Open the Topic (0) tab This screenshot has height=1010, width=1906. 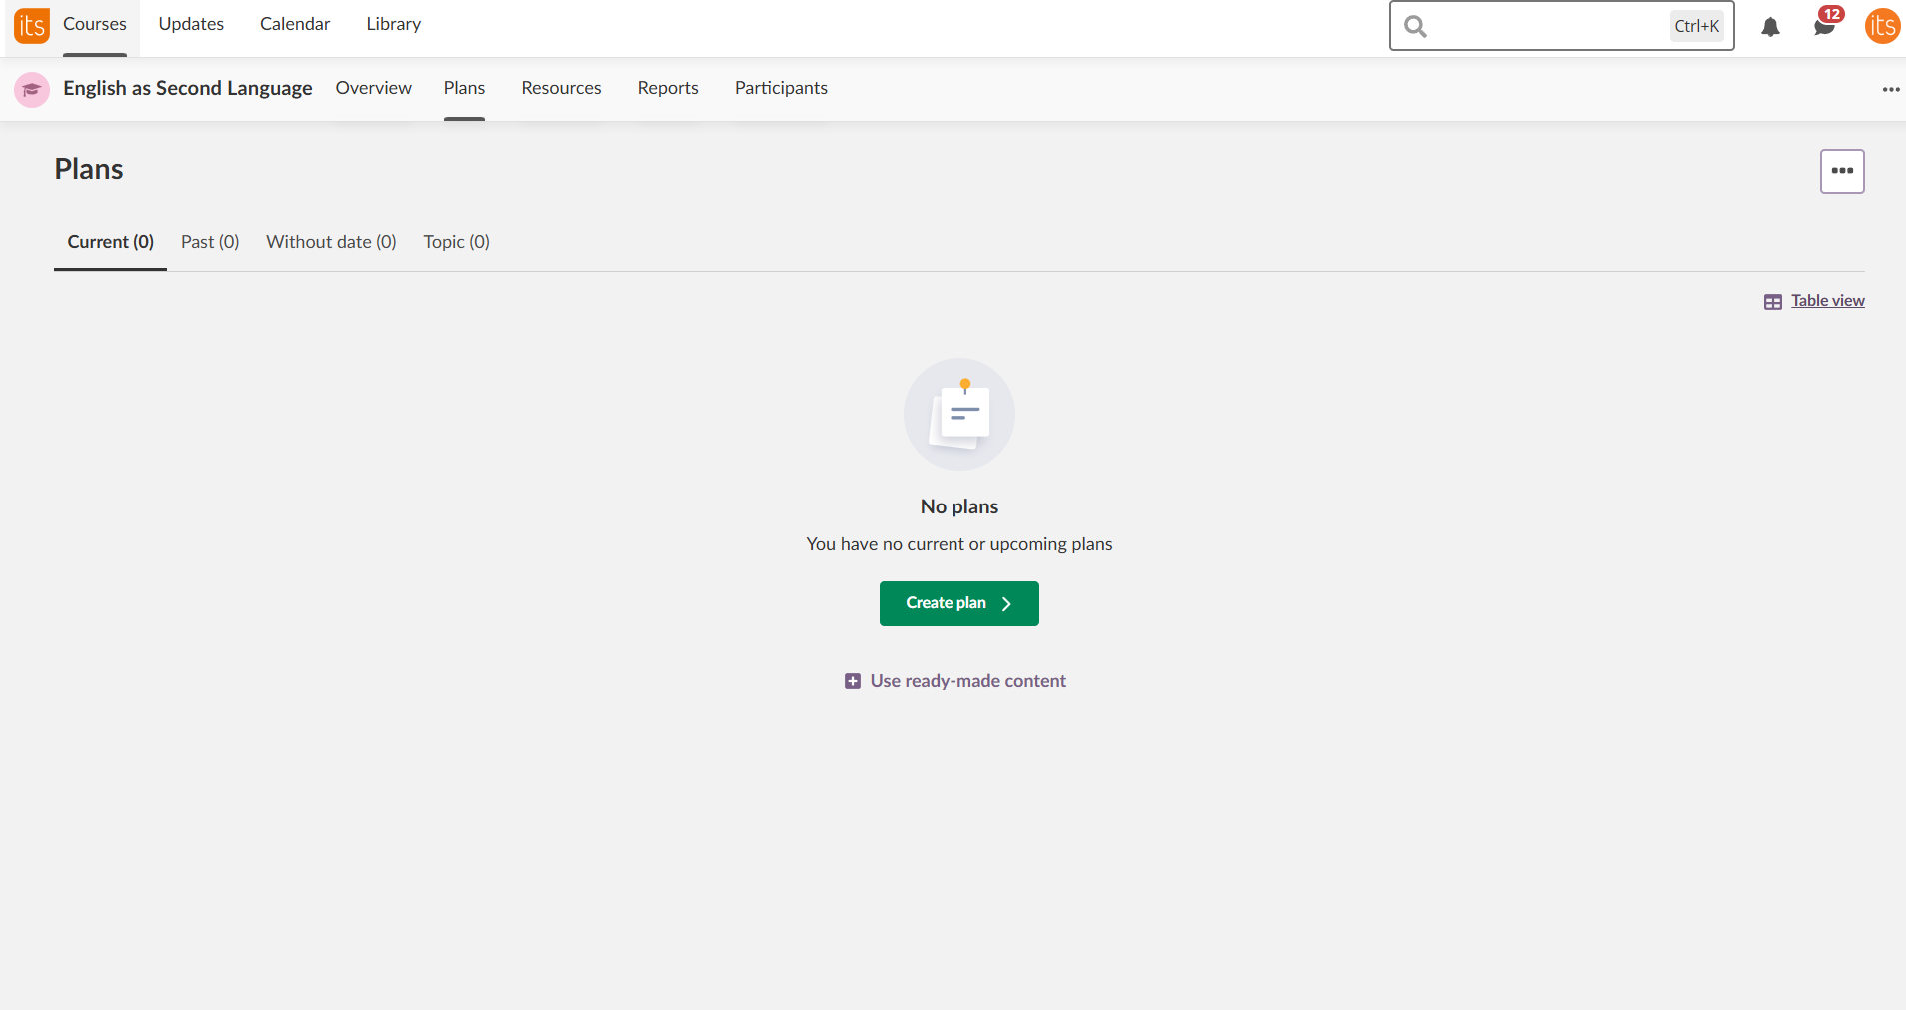pyautogui.click(x=456, y=242)
